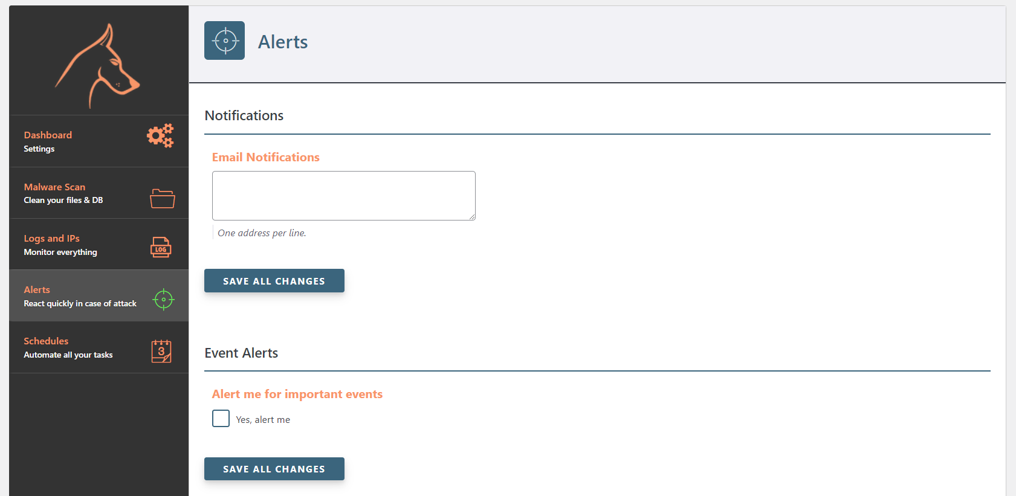1016x496 pixels.
Task: Click the Schedules calendar icon
Action: (x=161, y=351)
